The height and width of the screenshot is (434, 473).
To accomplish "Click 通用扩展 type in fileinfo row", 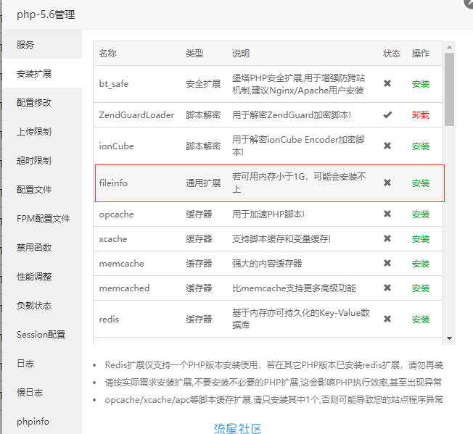I will pos(203,183).
